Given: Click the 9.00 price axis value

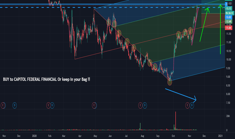Looking at the screenshot, I should pos(228,77).
